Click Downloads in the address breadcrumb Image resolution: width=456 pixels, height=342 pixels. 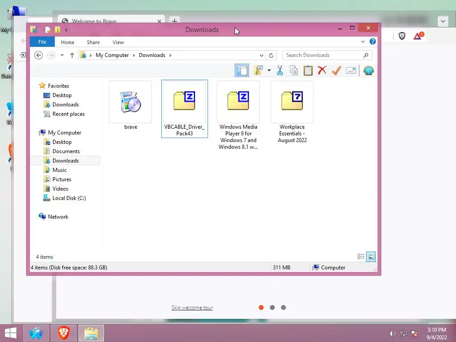coord(152,55)
